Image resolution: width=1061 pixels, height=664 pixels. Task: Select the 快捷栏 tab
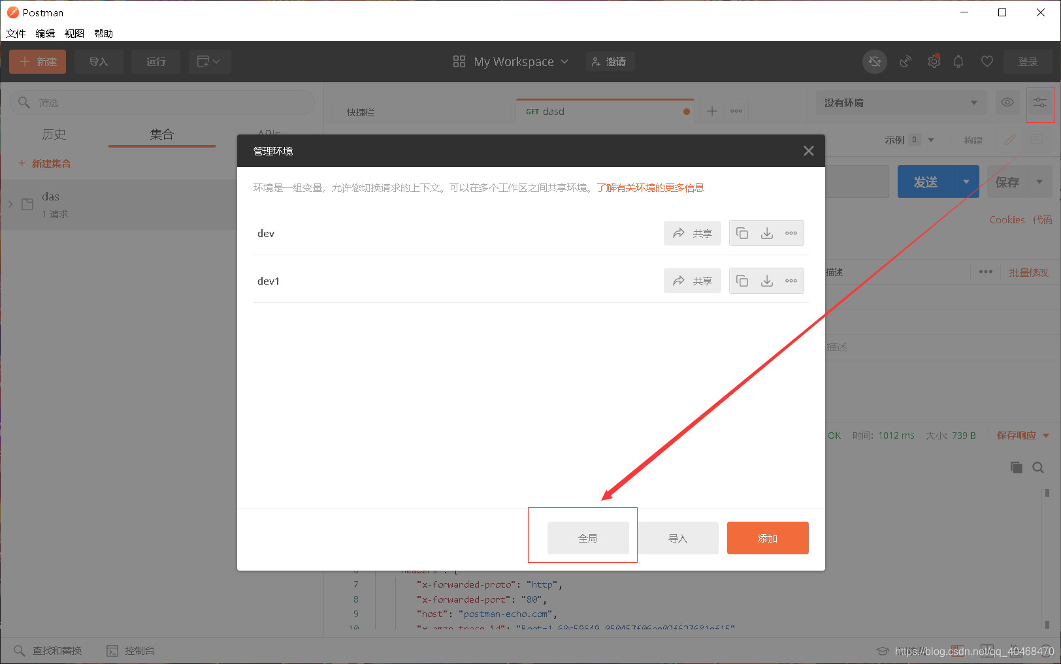tap(422, 112)
